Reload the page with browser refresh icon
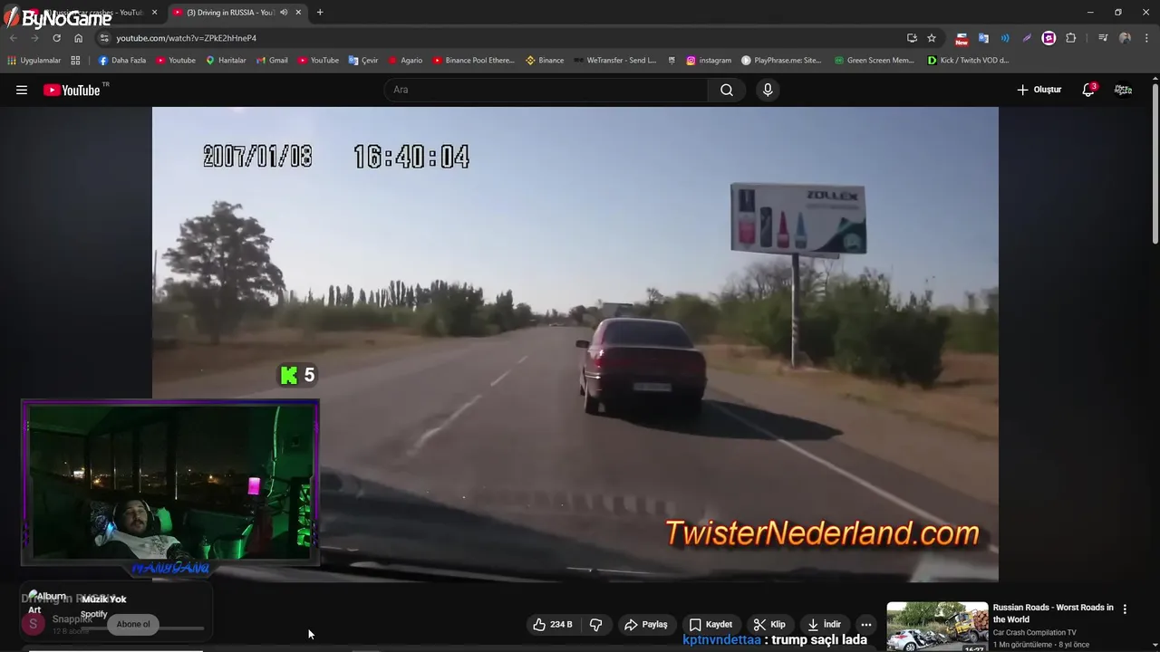The height and width of the screenshot is (652, 1160). point(56,38)
